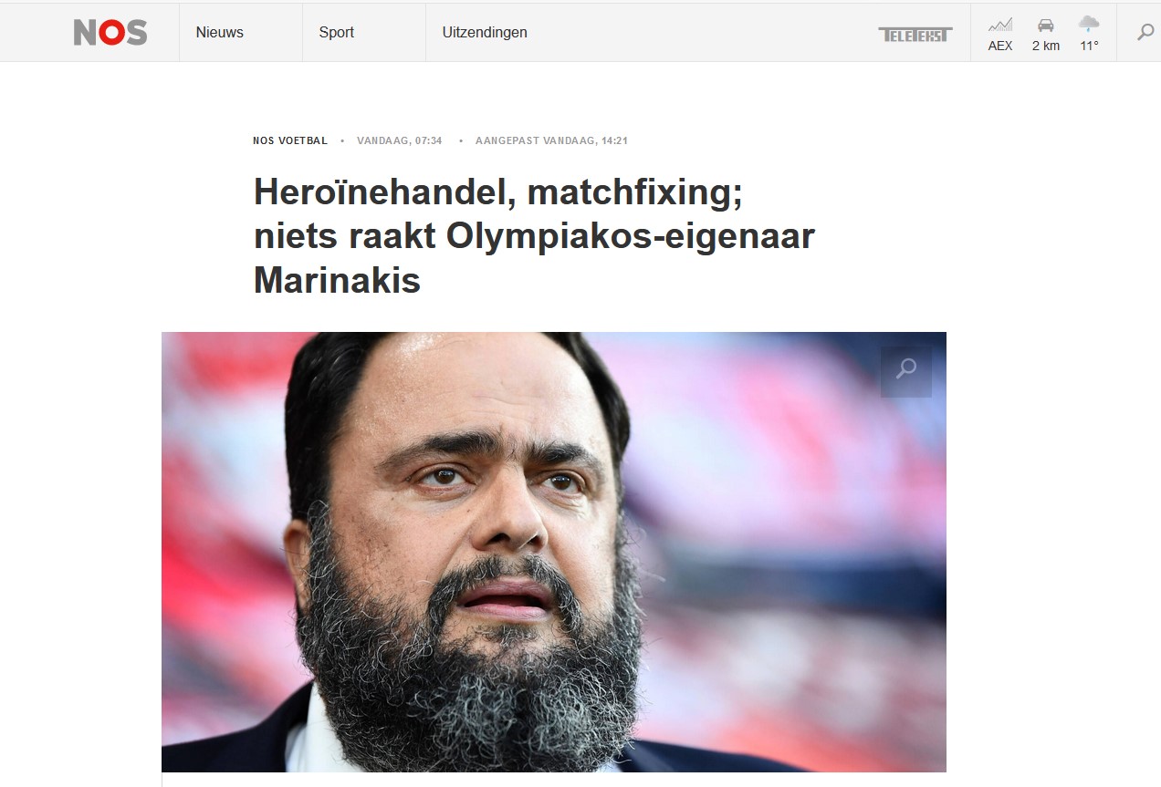The width and height of the screenshot is (1161, 787).
Task: Click the 2 km traffic jam label
Action: (1046, 46)
